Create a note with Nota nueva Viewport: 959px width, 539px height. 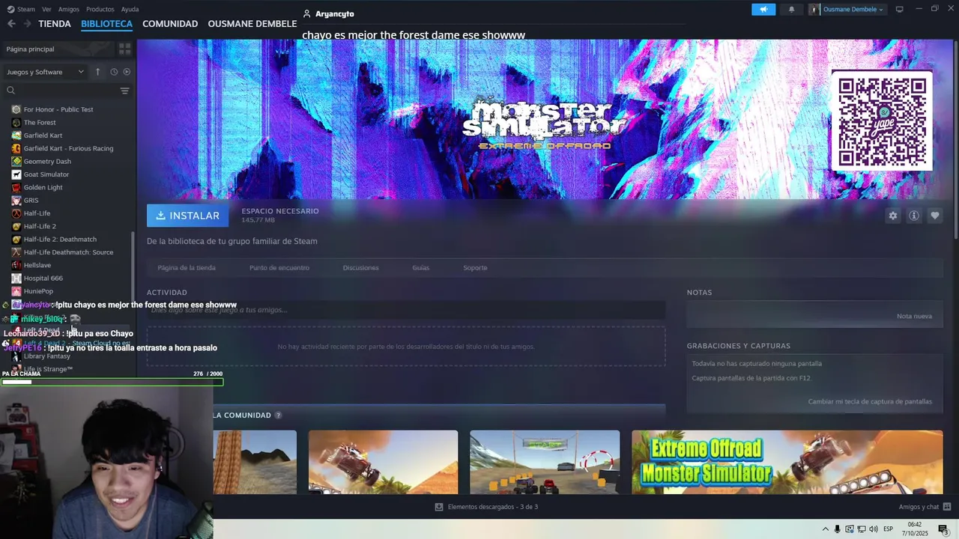click(x=914, y=316)
